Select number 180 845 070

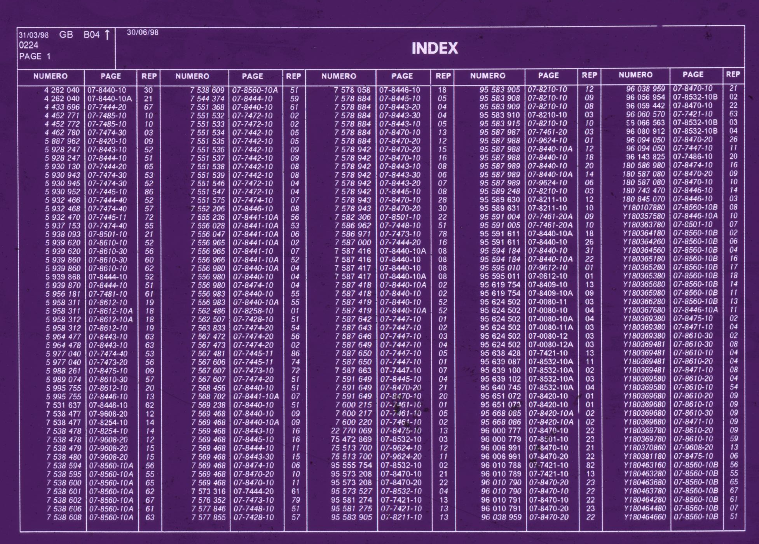point(644,199)
